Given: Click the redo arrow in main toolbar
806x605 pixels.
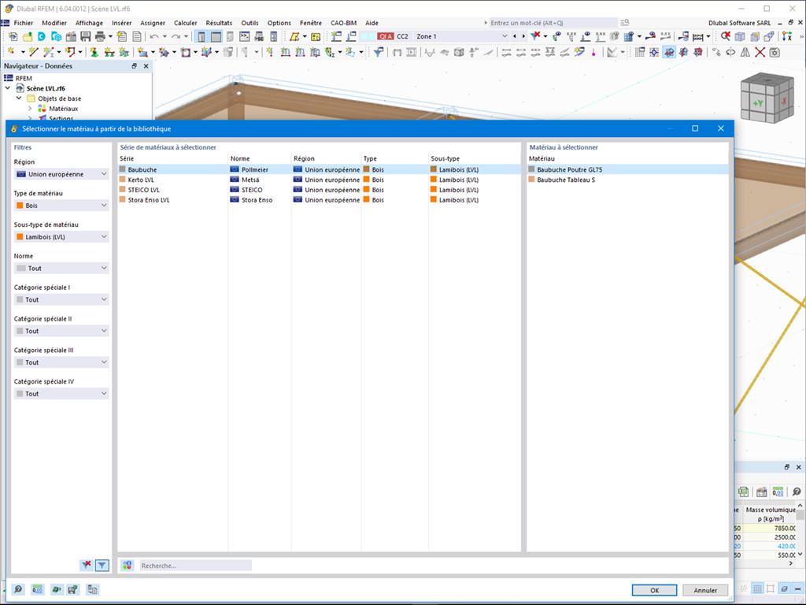Looking at the screenshot, I should (x=176, y=36).
